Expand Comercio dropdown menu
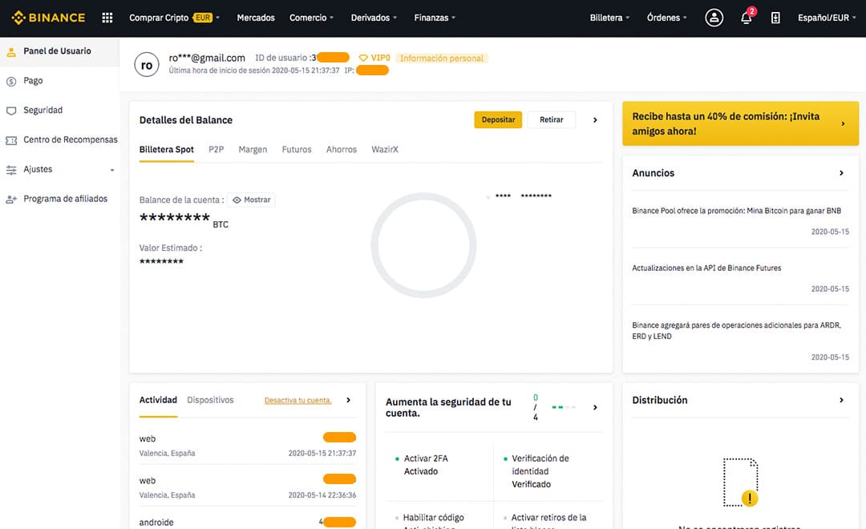The width and height of the screenshot is (866, 529). 311,18
